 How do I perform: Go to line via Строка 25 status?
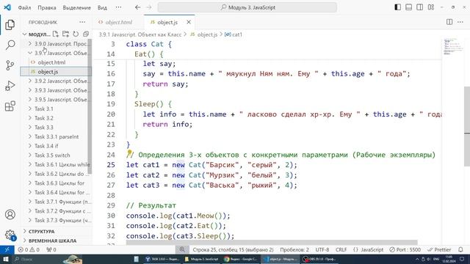pos(234,249)
